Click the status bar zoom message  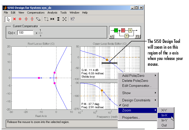pos(38,122)
